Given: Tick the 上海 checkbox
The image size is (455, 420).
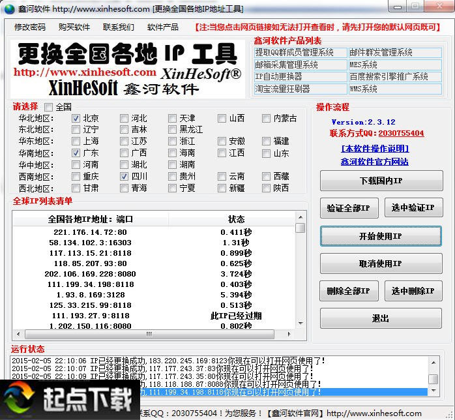Looking at the screenshot, I should (76, 141).
